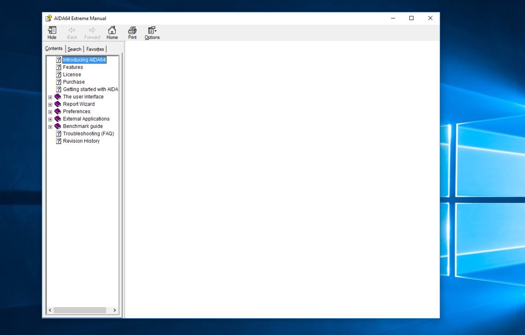Select The user interface book entry
The width and height of the screenshot is (525, 335).
point(83,97)
